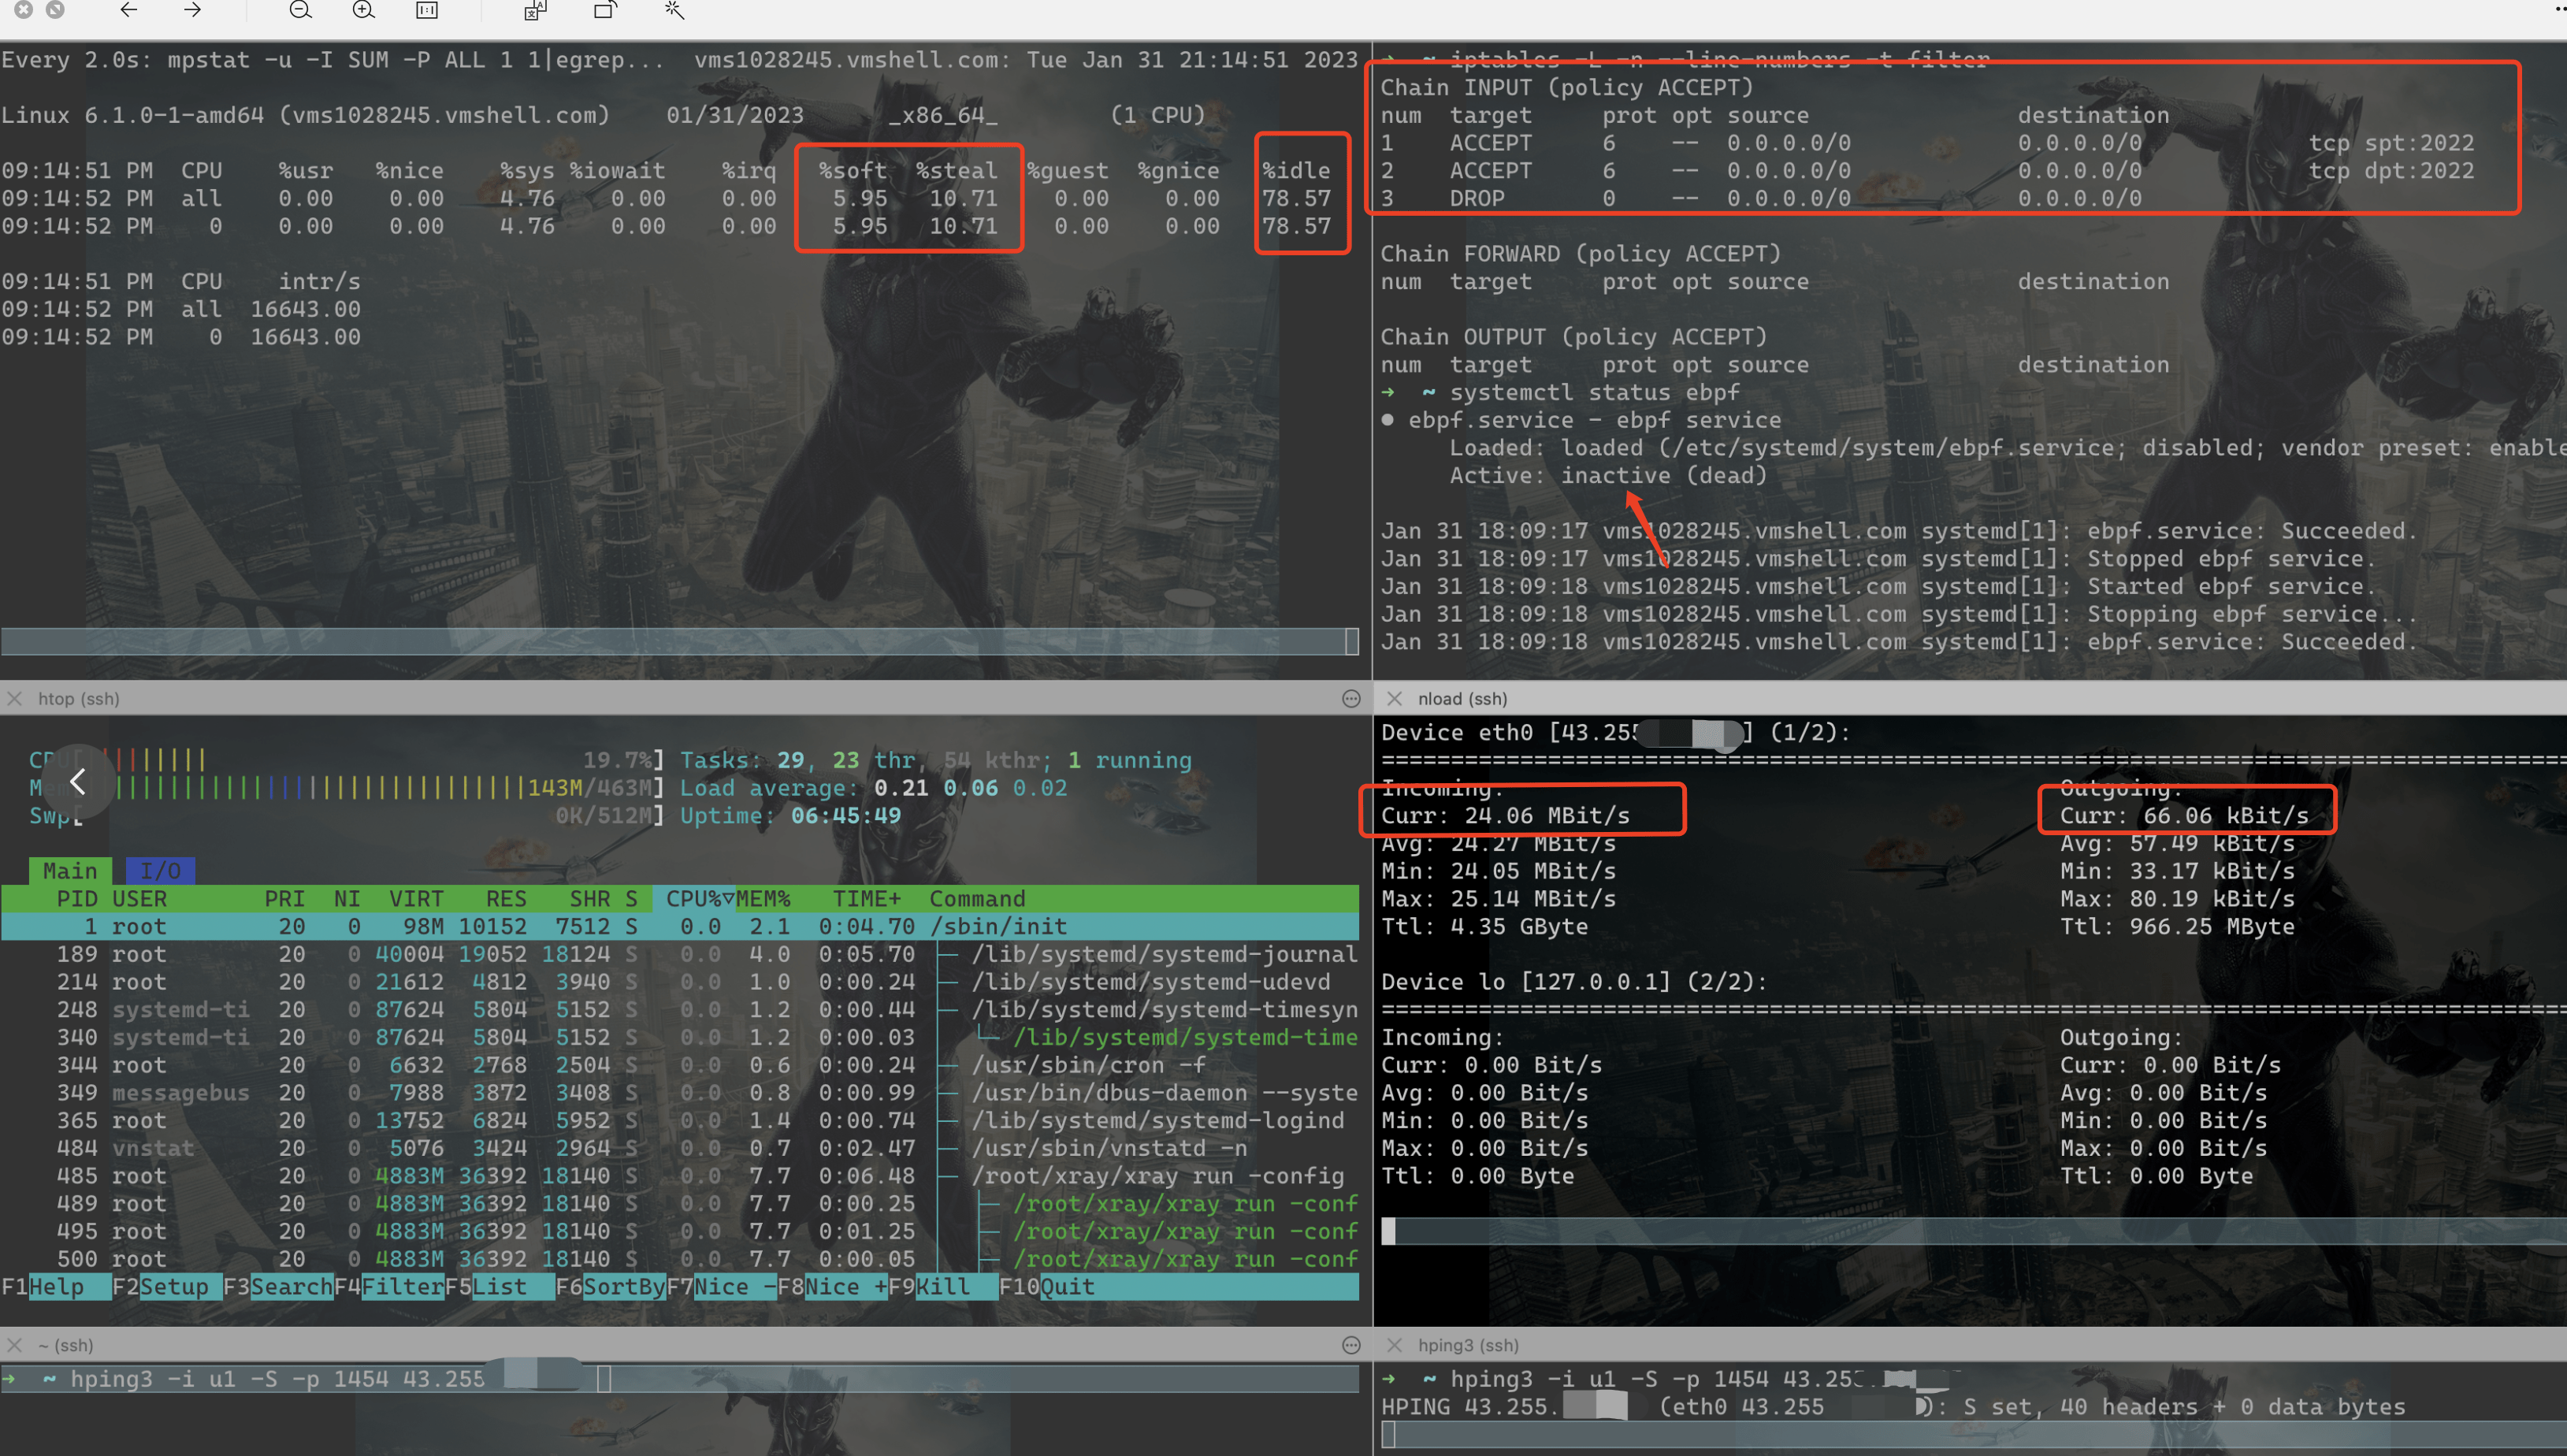Close the hping3 (ssh) pane
Image resolution: width=2567 pixels, height=1456 pixels.
pos(1394,1345)
